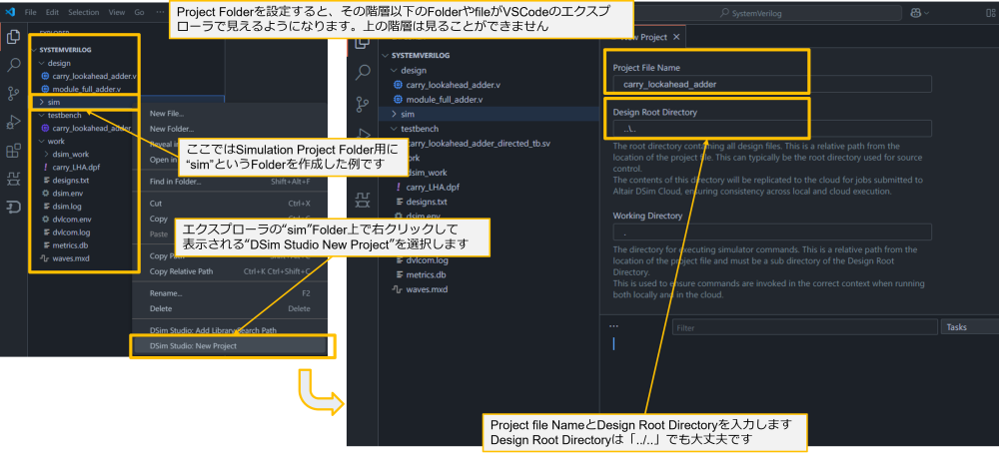Choose Delete in context menu
The width and height of the screenshot is (999, 455).
tap(230, 308)
